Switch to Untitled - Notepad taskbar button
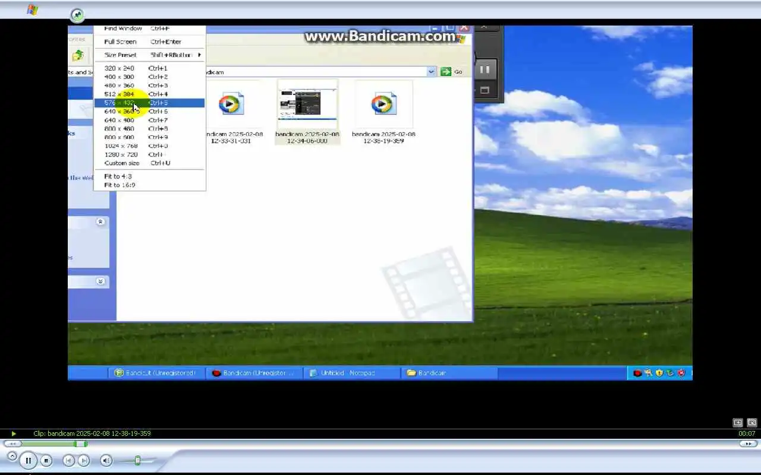 (x=351, y=373)
